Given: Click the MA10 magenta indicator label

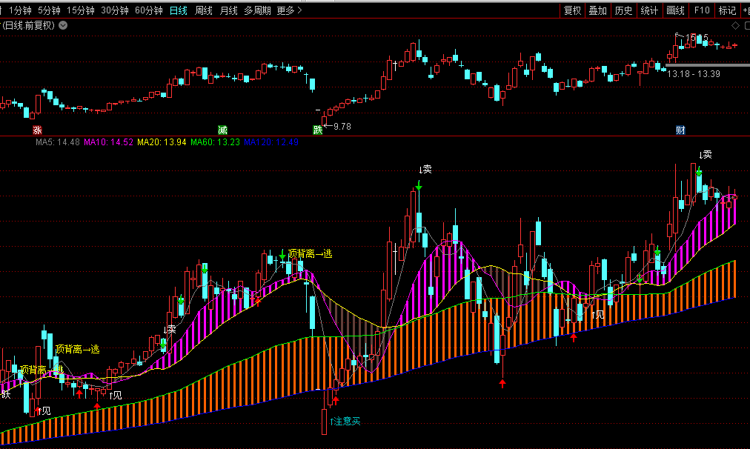Looking at the screenshot, I should pyautogui.click(x=108, y=142).
